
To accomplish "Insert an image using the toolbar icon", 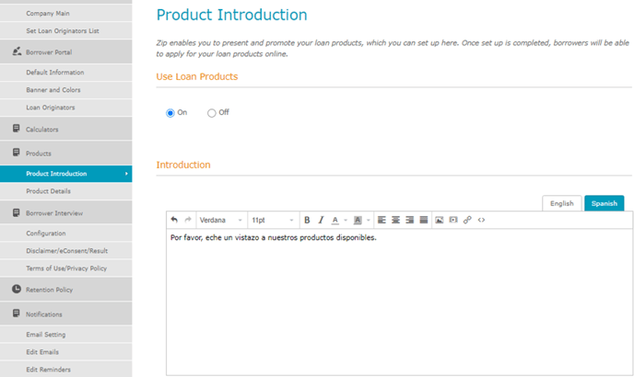I will (x=440, y=221).
